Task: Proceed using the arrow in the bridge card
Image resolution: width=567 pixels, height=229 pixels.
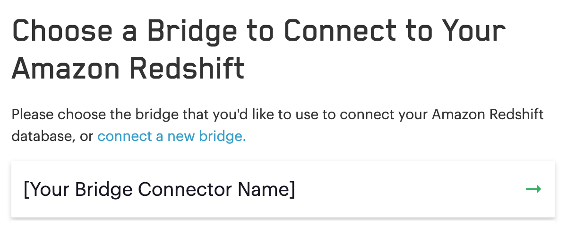Action: point(533,189)
